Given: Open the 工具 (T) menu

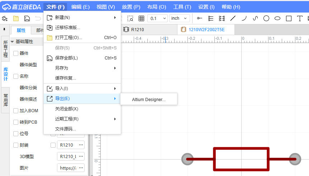Looking at the screenshot, I should tap(182, 7).
